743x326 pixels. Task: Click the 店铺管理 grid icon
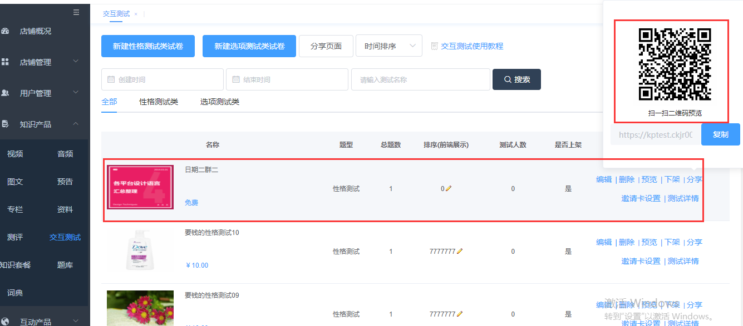[x=5, y=62]
